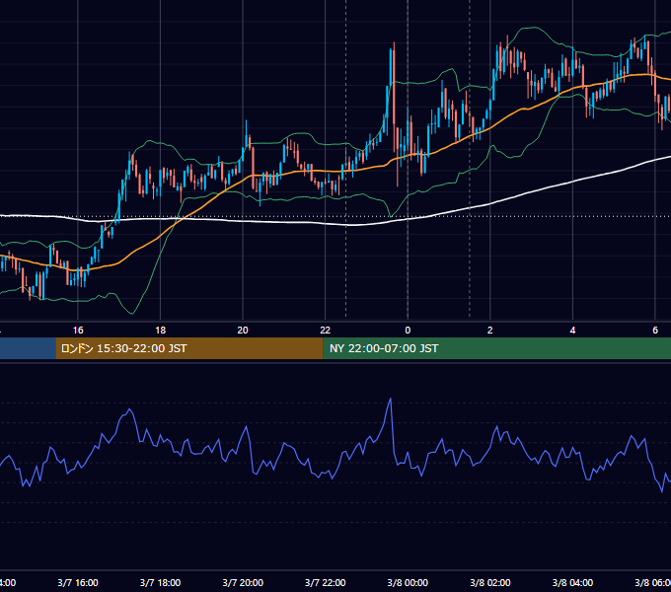Image resolution: width=671 pixels, height=592 pixels.
Task: Click the 3/8 02:00 time label
Action: 490,582
